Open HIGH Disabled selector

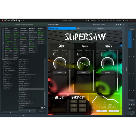pyautogui.click(x=107, y=72)
